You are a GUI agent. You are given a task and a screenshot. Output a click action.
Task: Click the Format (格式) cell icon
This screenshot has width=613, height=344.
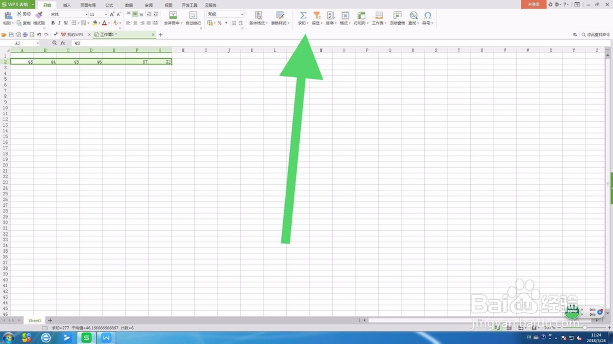coord(345,15)
